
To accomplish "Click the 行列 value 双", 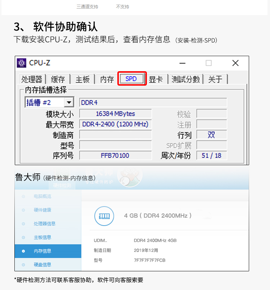I will pyautogui.click(x=212, y=135).
